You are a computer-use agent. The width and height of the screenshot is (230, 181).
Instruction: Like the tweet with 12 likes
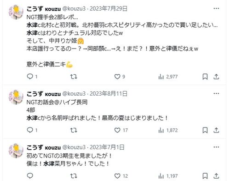coord(121,176)
